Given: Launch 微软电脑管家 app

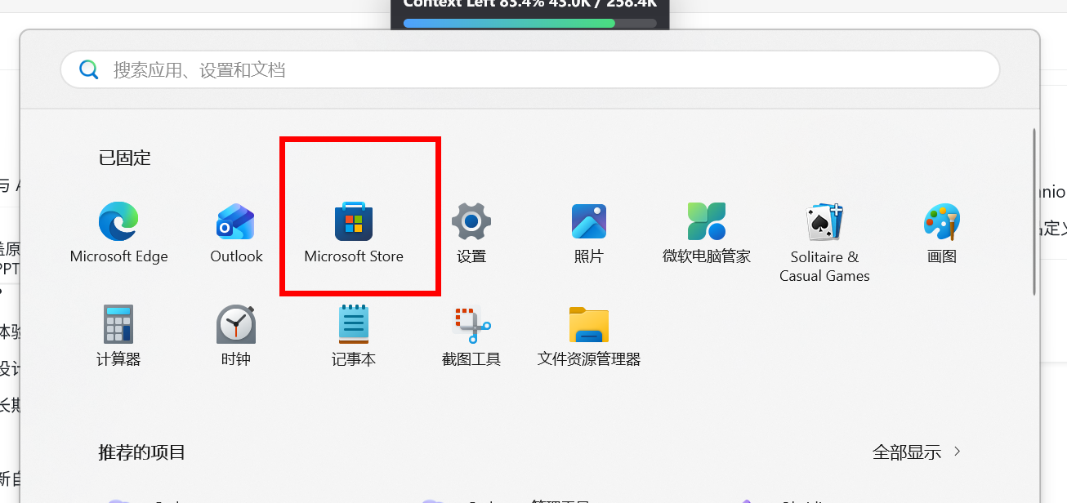Looking at the screenshot, I should pos(707,233).
